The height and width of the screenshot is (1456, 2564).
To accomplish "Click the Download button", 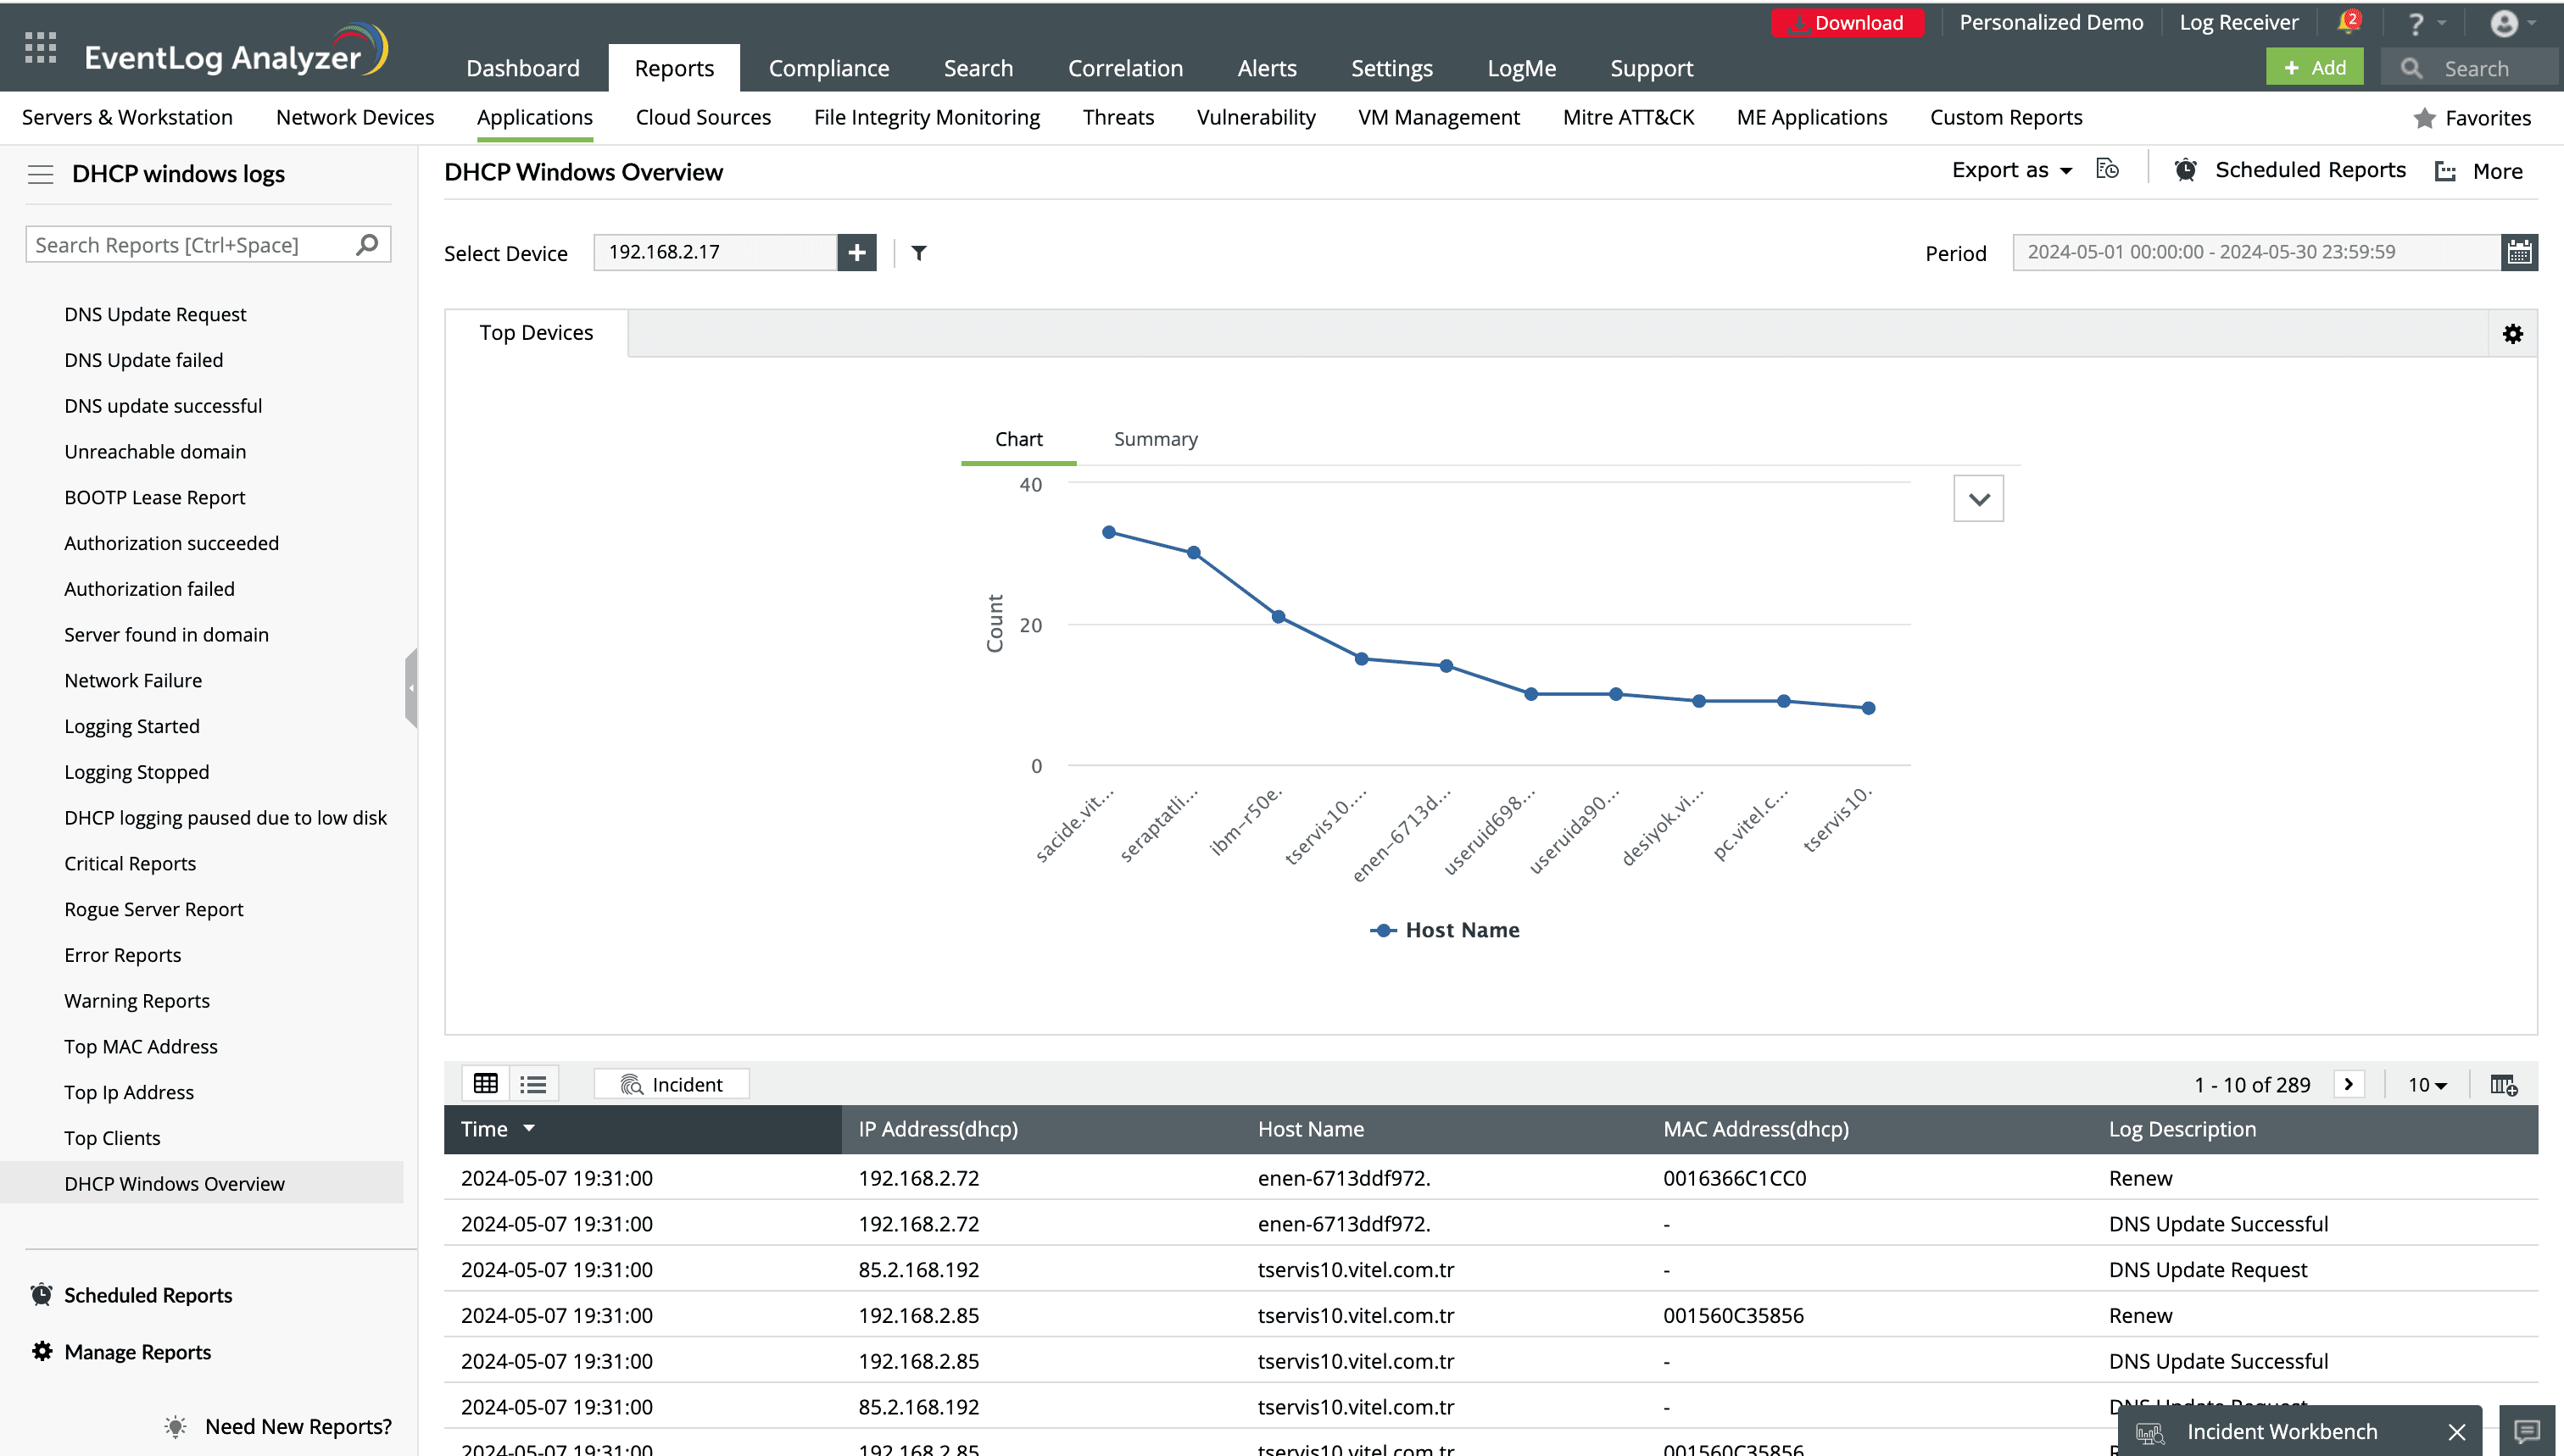I will (x=1848, y=22).
